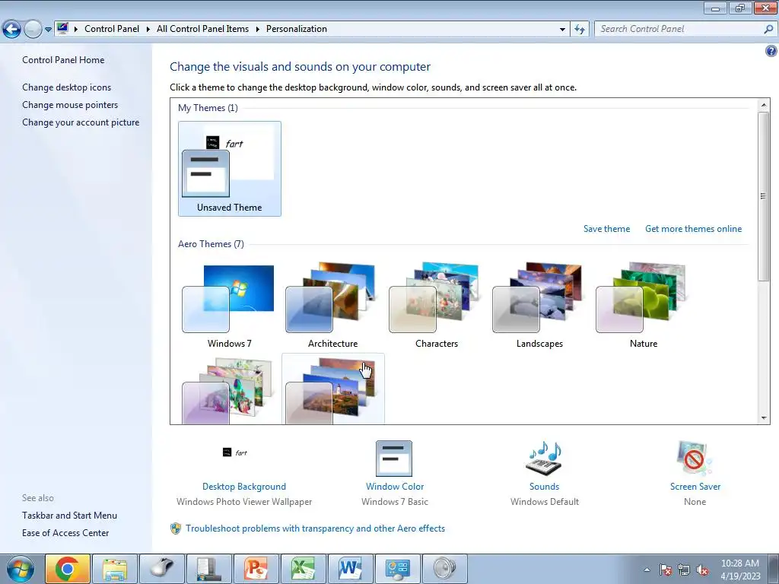This screenshot has height=584, width=779.
Task: Click the search magnifier icon
Action: (x=768, y=30)
